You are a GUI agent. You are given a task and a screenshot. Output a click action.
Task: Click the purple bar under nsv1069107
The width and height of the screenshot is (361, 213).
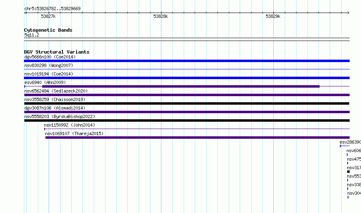pos(197,138)
